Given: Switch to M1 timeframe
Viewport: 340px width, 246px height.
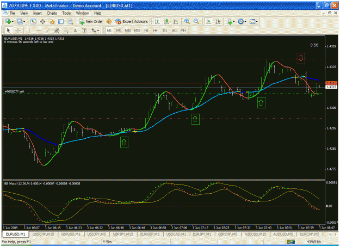Looking at the screenshot, I should [x=109, y=30].
